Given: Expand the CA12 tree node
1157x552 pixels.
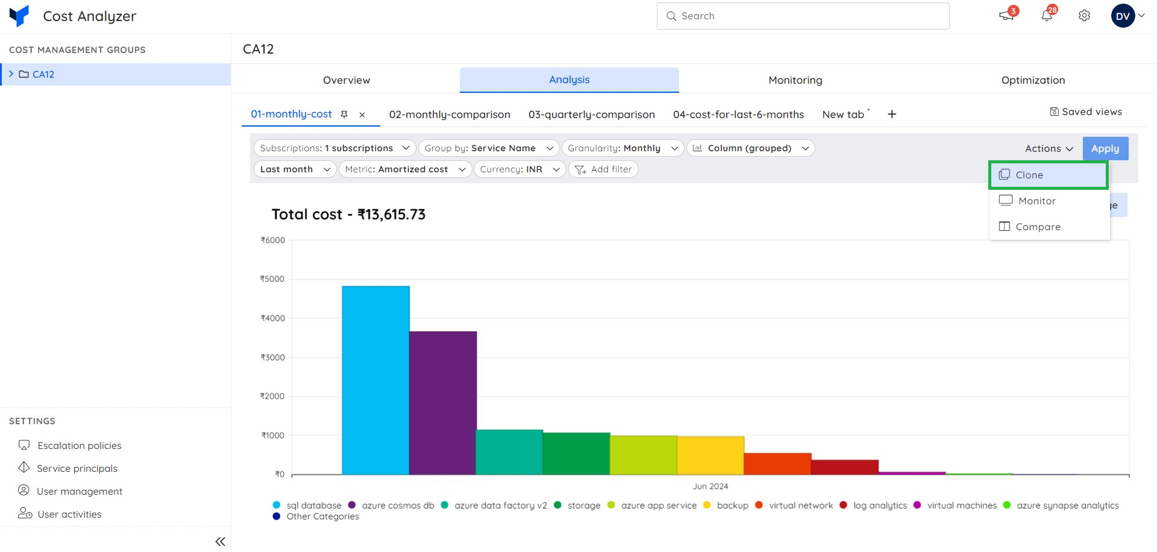Looking at the screenshot, I should (x=11, y=74).
